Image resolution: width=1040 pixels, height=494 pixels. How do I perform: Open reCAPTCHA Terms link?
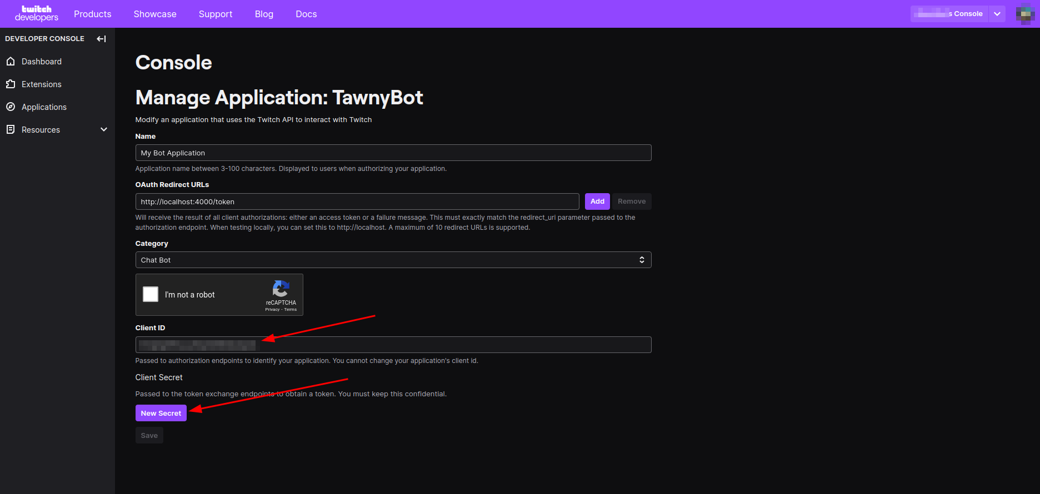pyautogui.click(x=291, y=310)
